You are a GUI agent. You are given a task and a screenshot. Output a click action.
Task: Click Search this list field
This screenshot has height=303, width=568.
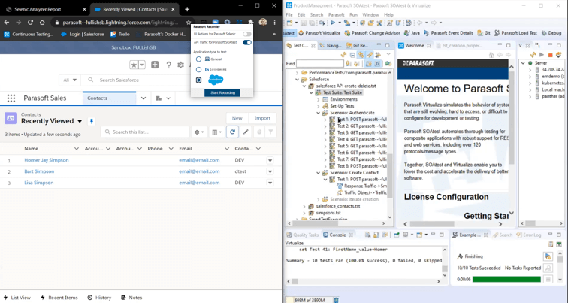tap(145, 132)
